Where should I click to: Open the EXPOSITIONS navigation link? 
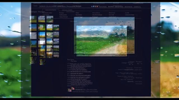tap(119, 7)
